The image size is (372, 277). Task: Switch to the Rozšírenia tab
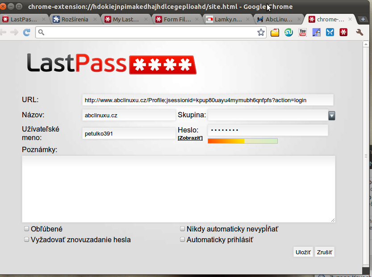coord(75,19)
